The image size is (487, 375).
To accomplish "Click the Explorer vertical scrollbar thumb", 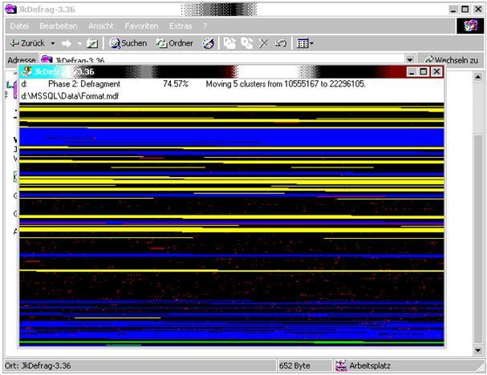I will pos(478,239).
